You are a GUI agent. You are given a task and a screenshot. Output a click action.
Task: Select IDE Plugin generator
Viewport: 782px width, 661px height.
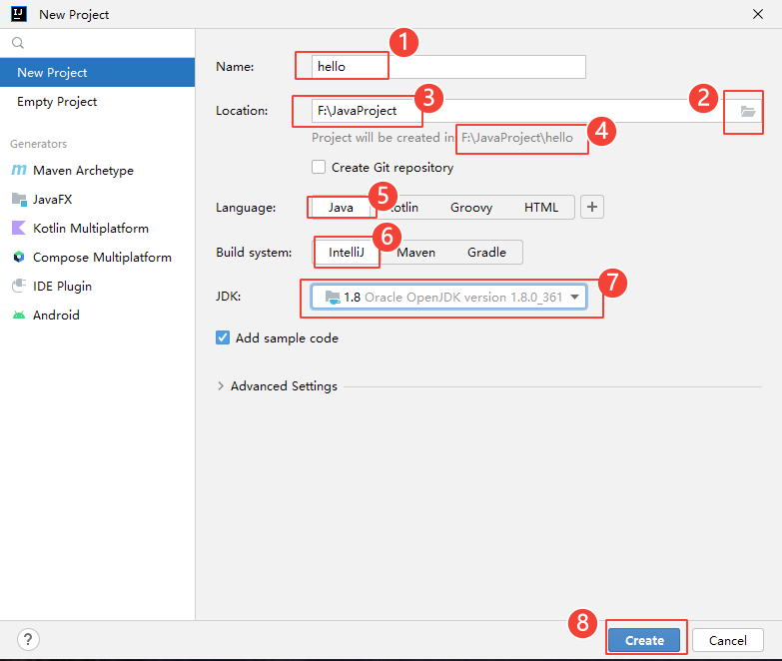click(97, 287)
